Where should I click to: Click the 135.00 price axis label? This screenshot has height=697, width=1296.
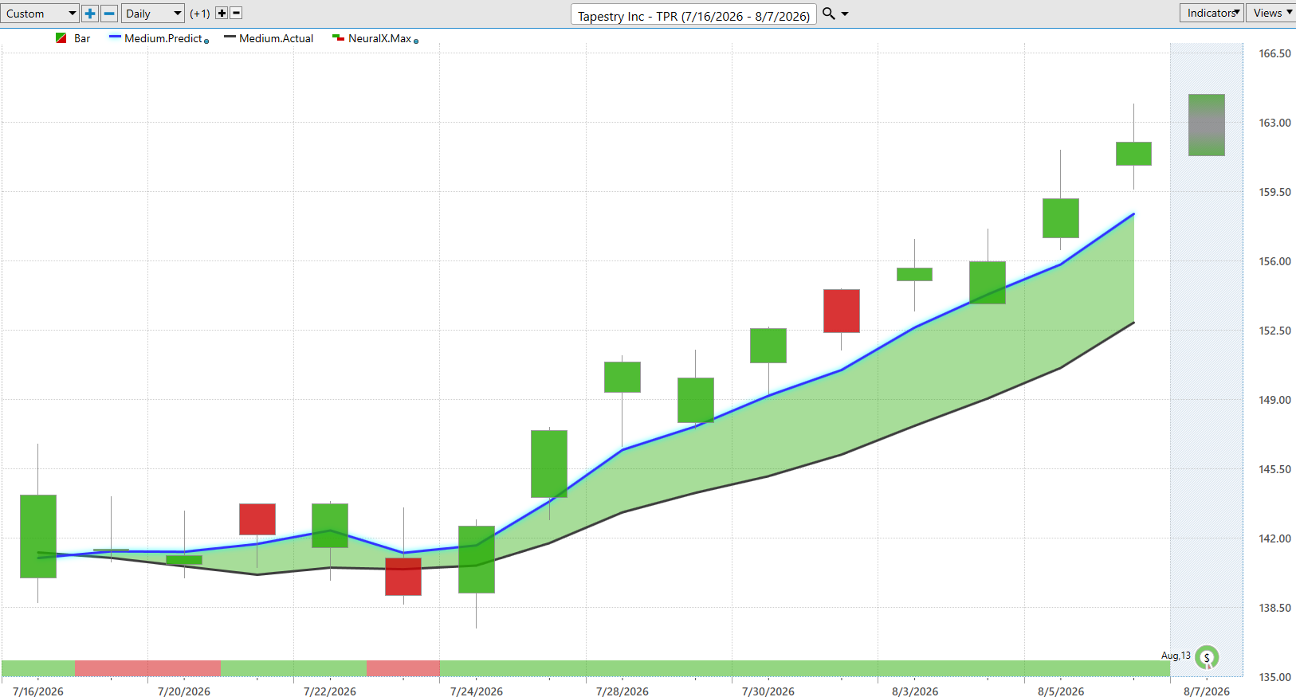tap(1274, 677)
